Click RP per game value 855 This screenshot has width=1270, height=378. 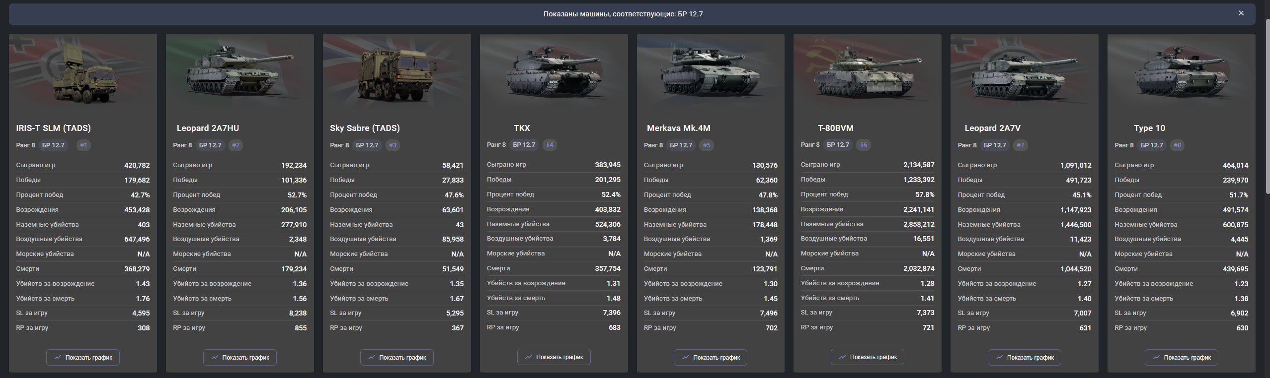coord(301,328)
